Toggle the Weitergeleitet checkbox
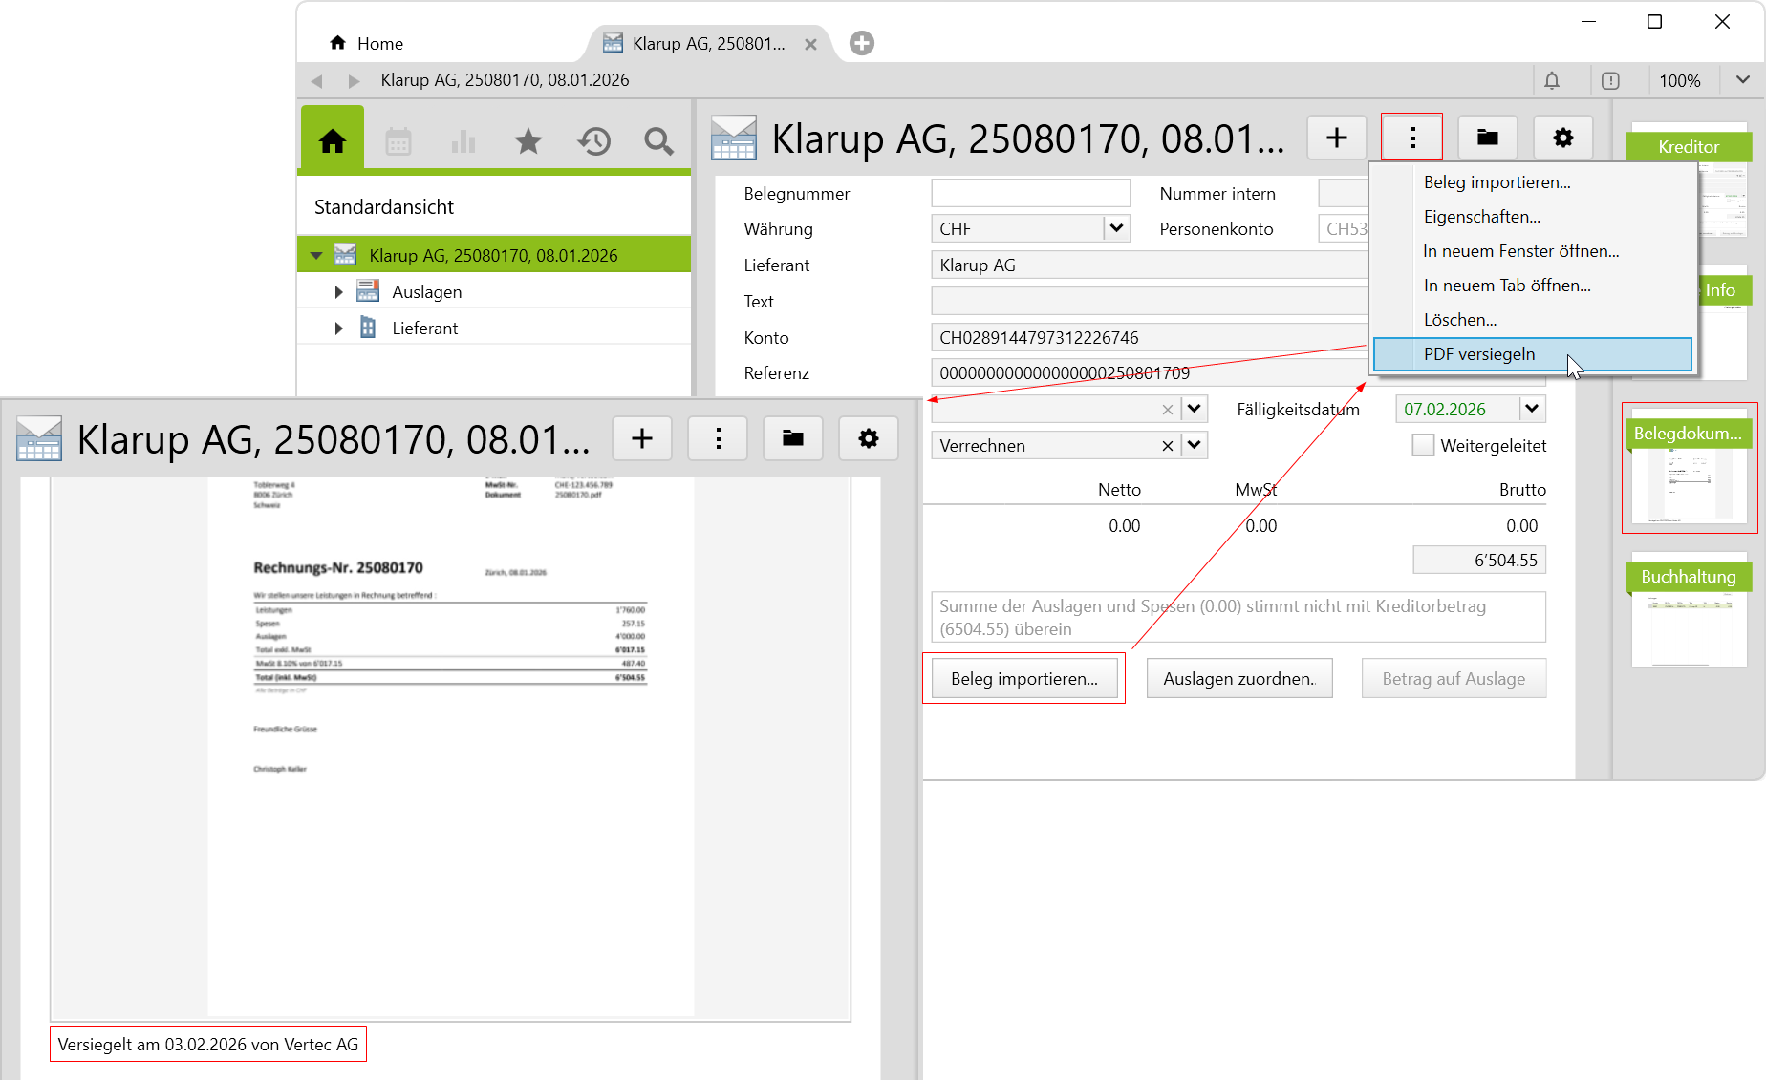The width and height of the screenshot is (1766, 1081). pyautogui.click(x=1423, y=446)
